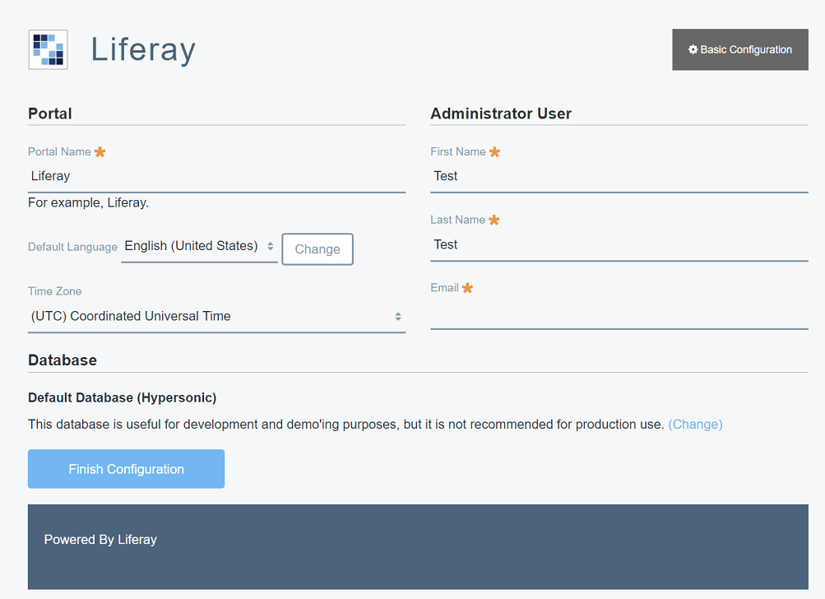Click the Email label
This screenshot has height=599, width=825.
coord(445,288)
